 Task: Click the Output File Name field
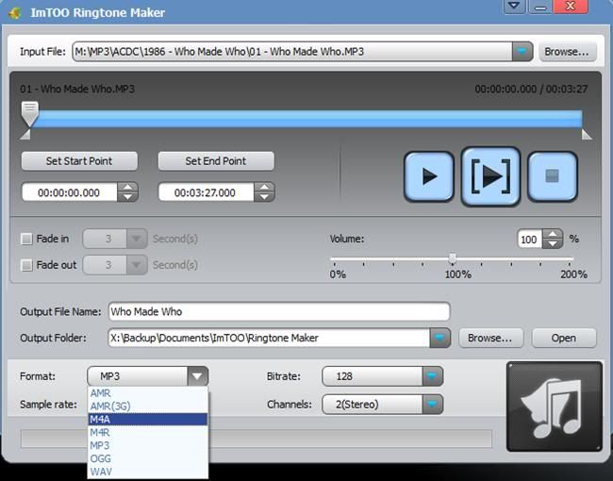pos(279,311)
